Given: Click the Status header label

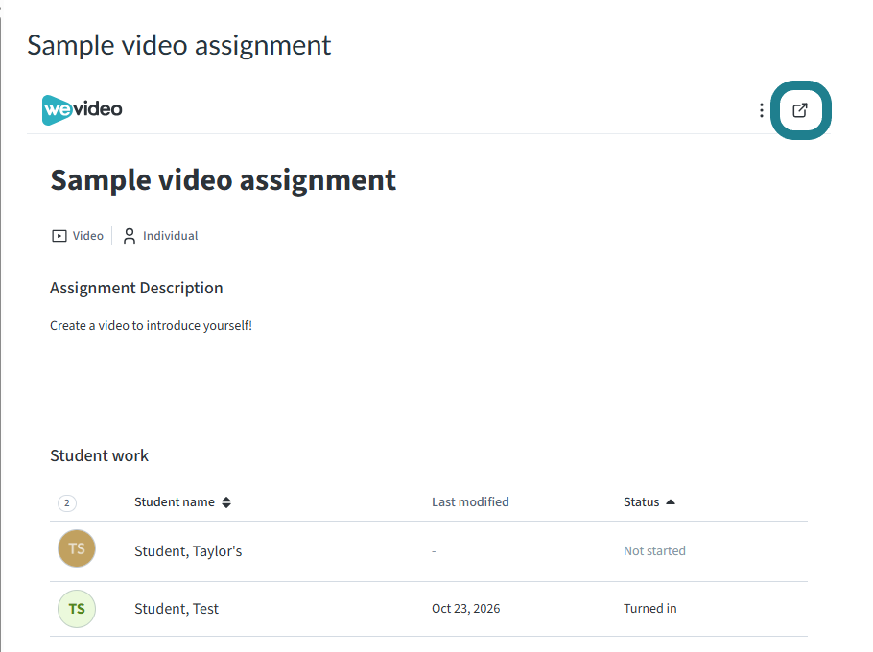Looking at the screenshot, I should coord(641,501).
